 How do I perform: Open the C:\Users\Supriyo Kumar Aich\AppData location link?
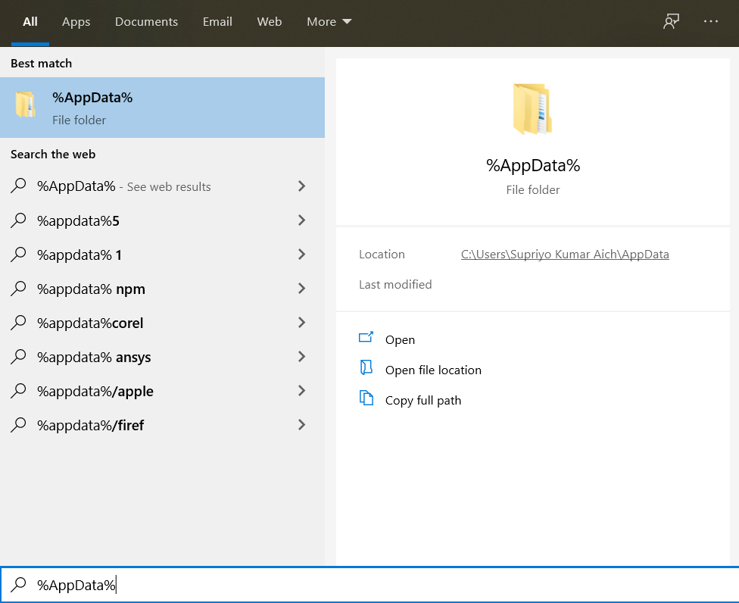[565, 254]
